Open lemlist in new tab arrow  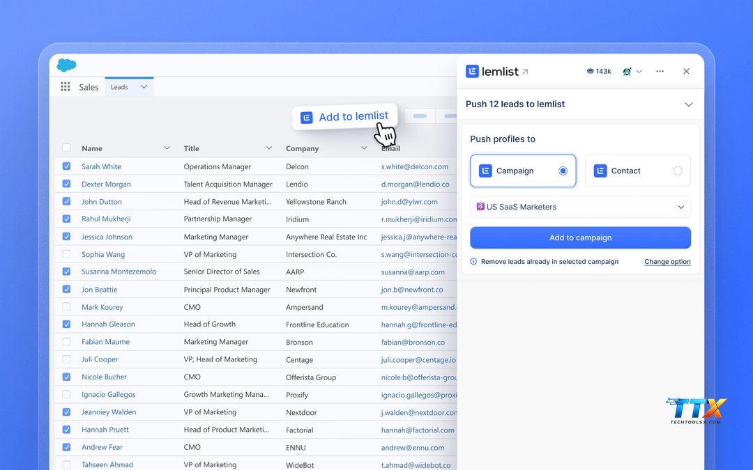(x=526, y=72)
